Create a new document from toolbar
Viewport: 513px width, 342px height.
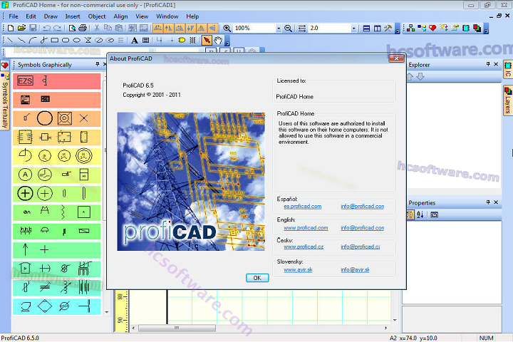pyautogui.click(x=11, y=28)
